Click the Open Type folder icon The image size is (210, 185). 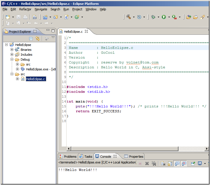click(x=196, y=17)
